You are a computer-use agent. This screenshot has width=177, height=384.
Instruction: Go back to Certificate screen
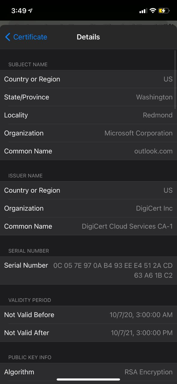pos(26,37)
